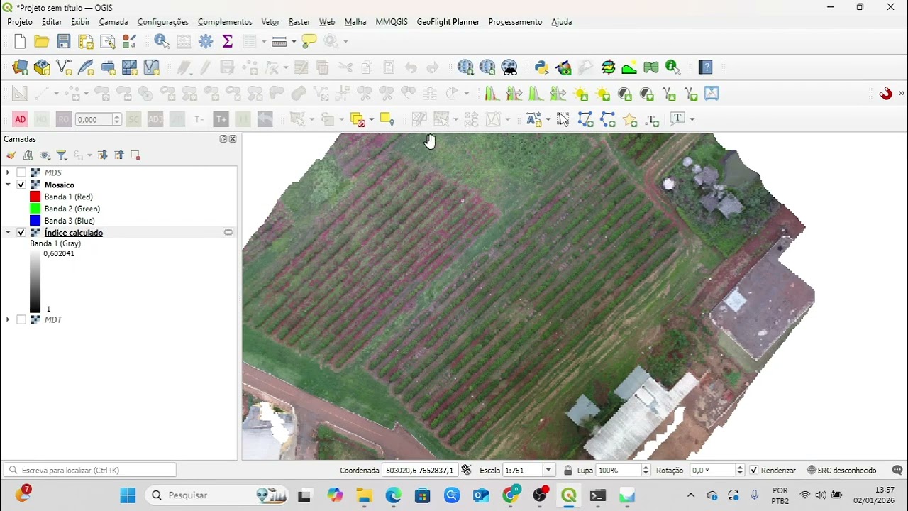The height and width of the screenshot is (511, 908).
Task: Open the Python console
Action: tap(542, 67)
